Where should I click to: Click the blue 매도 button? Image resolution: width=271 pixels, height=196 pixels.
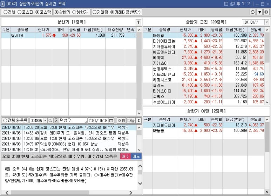pos(136,156)
